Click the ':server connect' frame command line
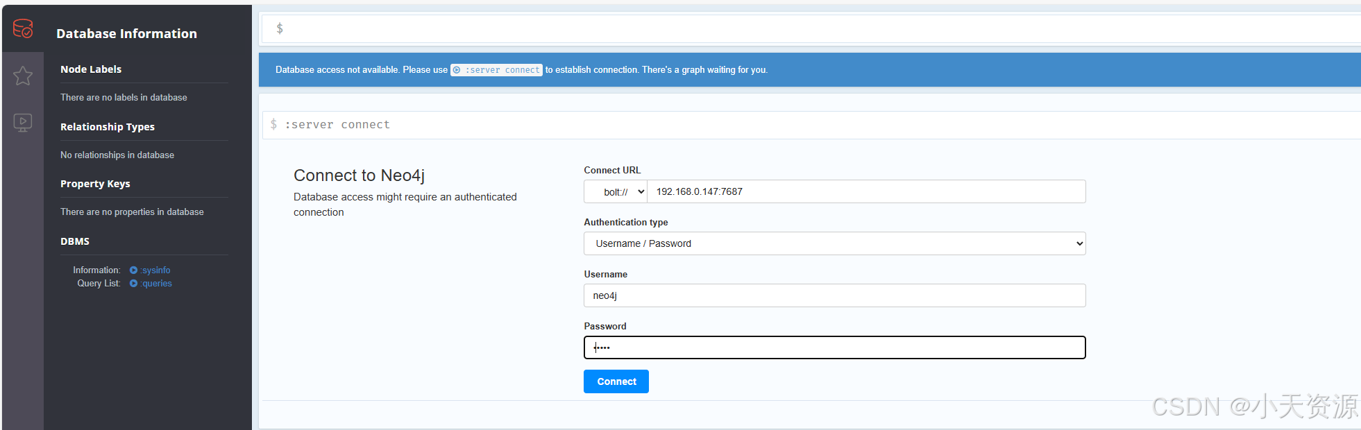 tap(812, 125)
